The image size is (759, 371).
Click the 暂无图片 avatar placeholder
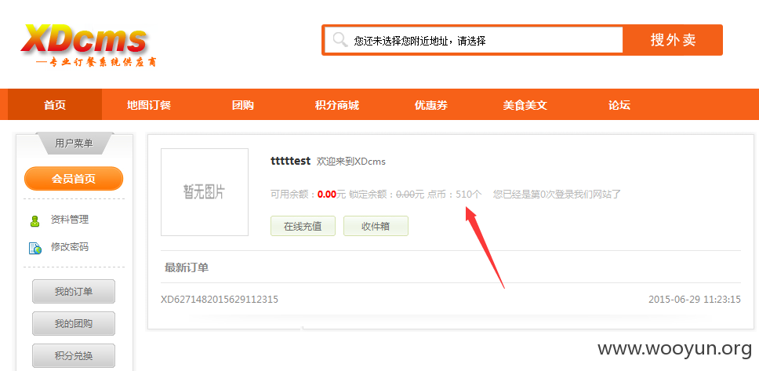[205, 192]
